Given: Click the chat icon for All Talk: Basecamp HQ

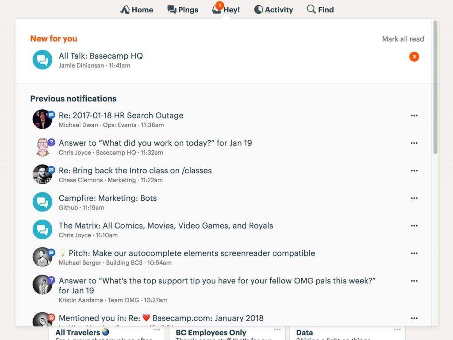Looking at the screenshot, I should coord(42,60).
